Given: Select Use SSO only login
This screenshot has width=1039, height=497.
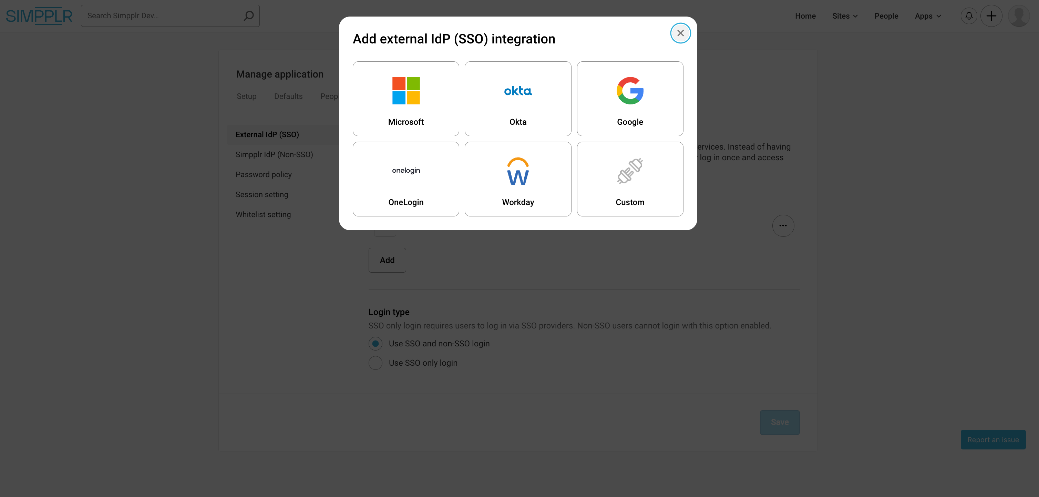Looking at the screenshot, I should coord(375,363).
